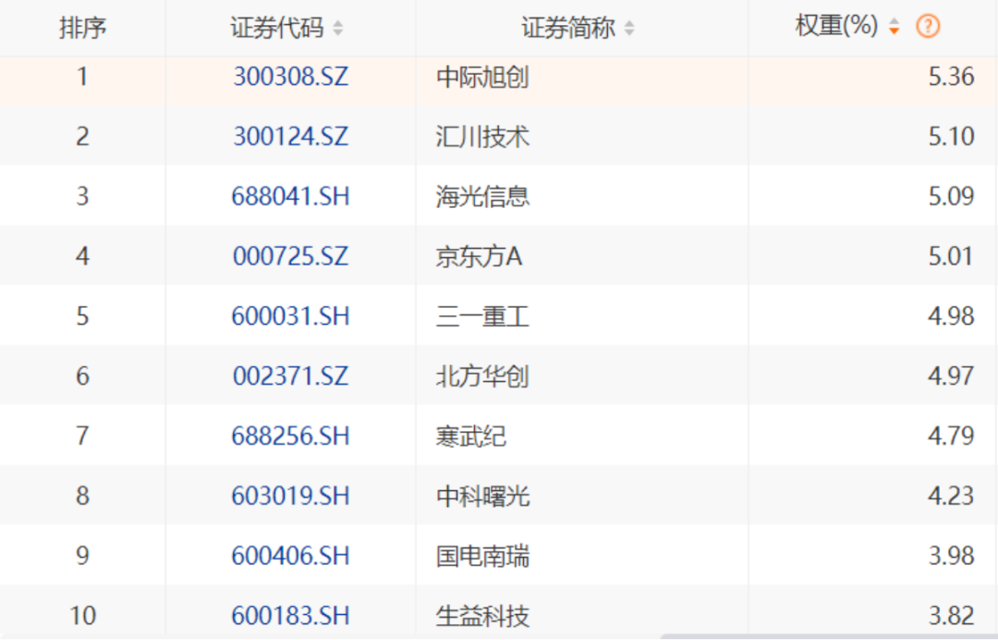Click weight value 5.36
The height and width of the screenshot is (640, 998).
(x=952, y=77)
